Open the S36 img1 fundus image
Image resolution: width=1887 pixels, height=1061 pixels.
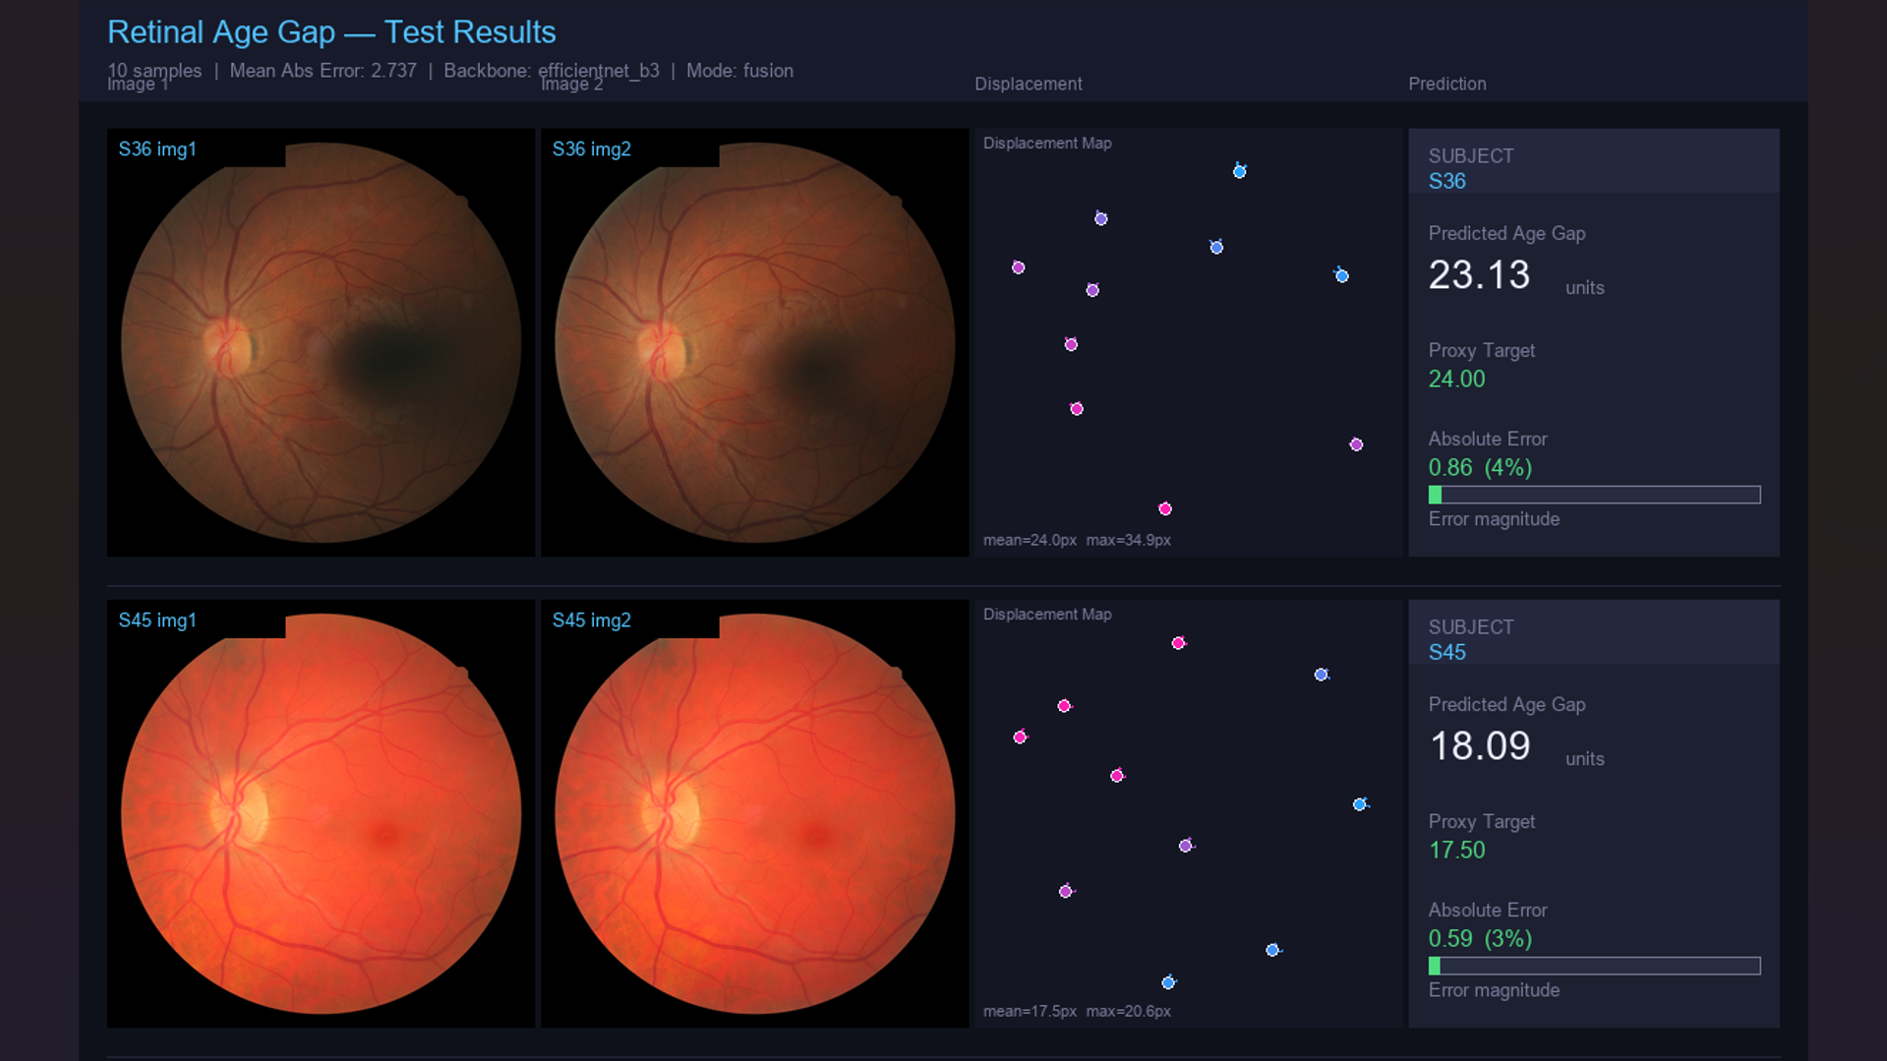[x=321, y=342]
